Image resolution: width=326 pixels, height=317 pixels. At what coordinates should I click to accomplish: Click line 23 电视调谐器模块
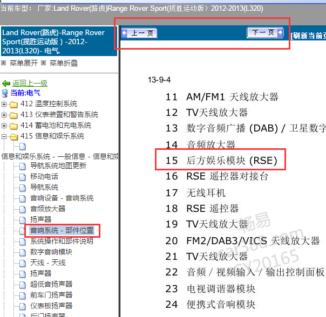click(210, 289)
